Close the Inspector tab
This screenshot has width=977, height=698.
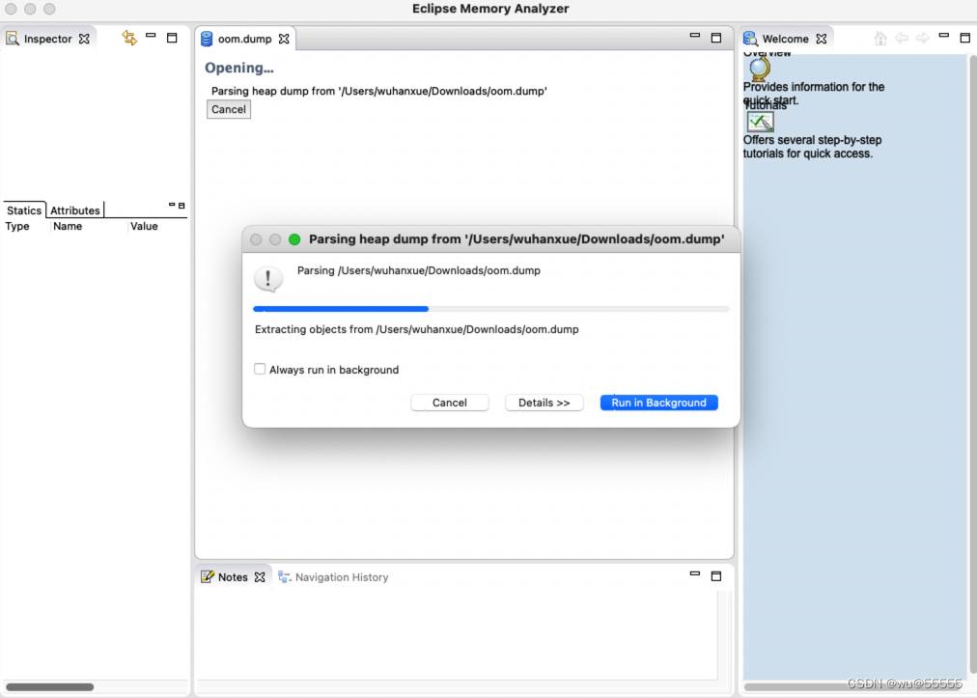(84, 39)
